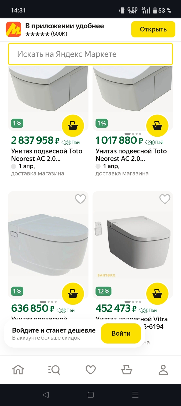Open the third carousel dot on the Toto card

click(x=136, y=133)
